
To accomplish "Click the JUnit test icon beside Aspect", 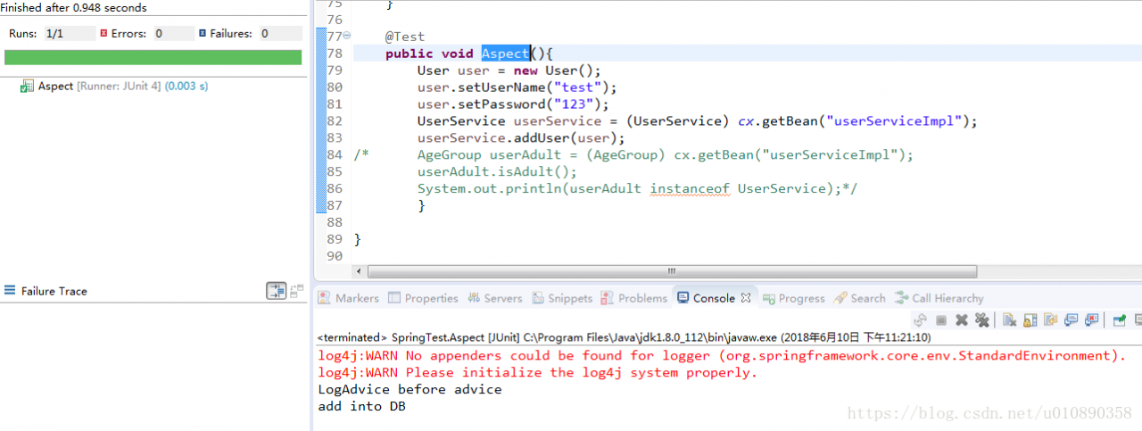I will click(x=28, y=87).
